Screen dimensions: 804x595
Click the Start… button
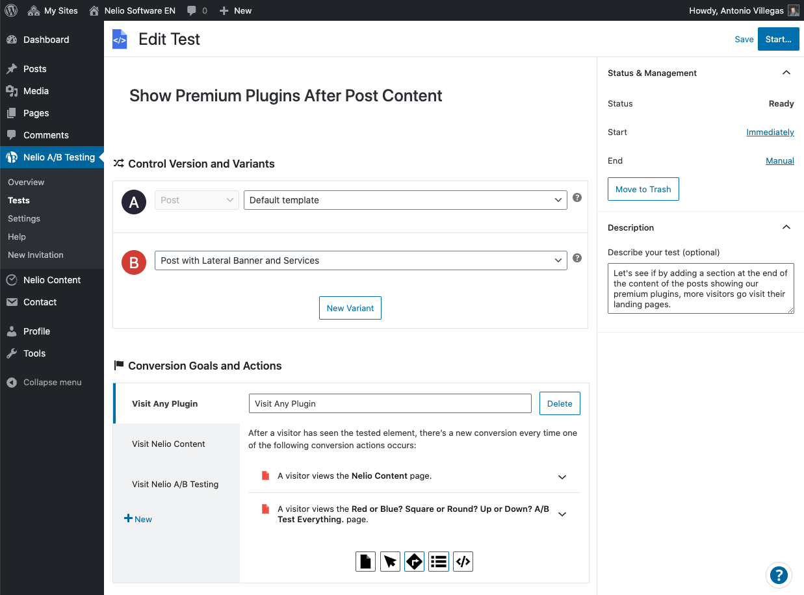pos(779,39)
